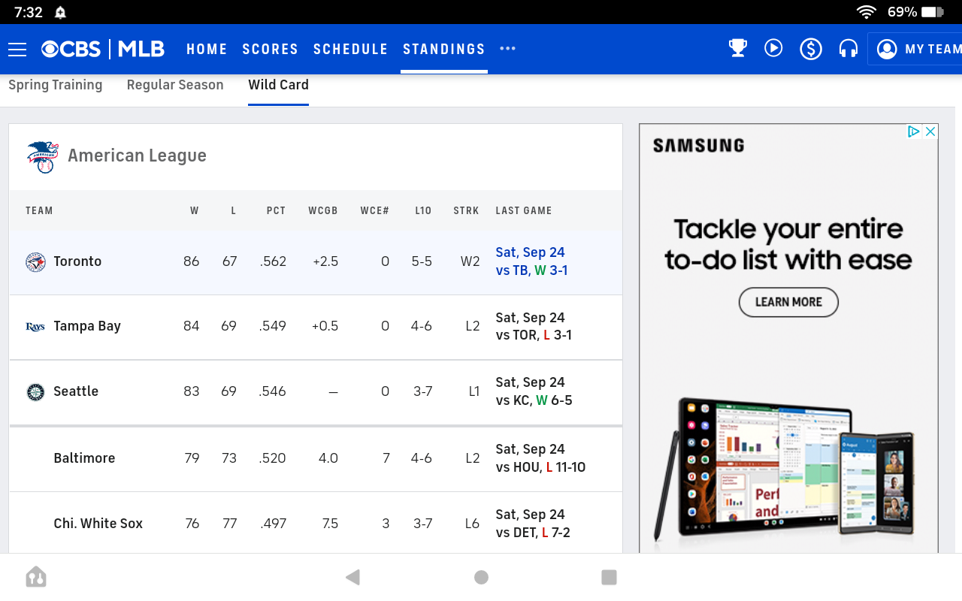
Task: Click the Toronto Blue Jays team logo
Action: [x=35, y=261]
